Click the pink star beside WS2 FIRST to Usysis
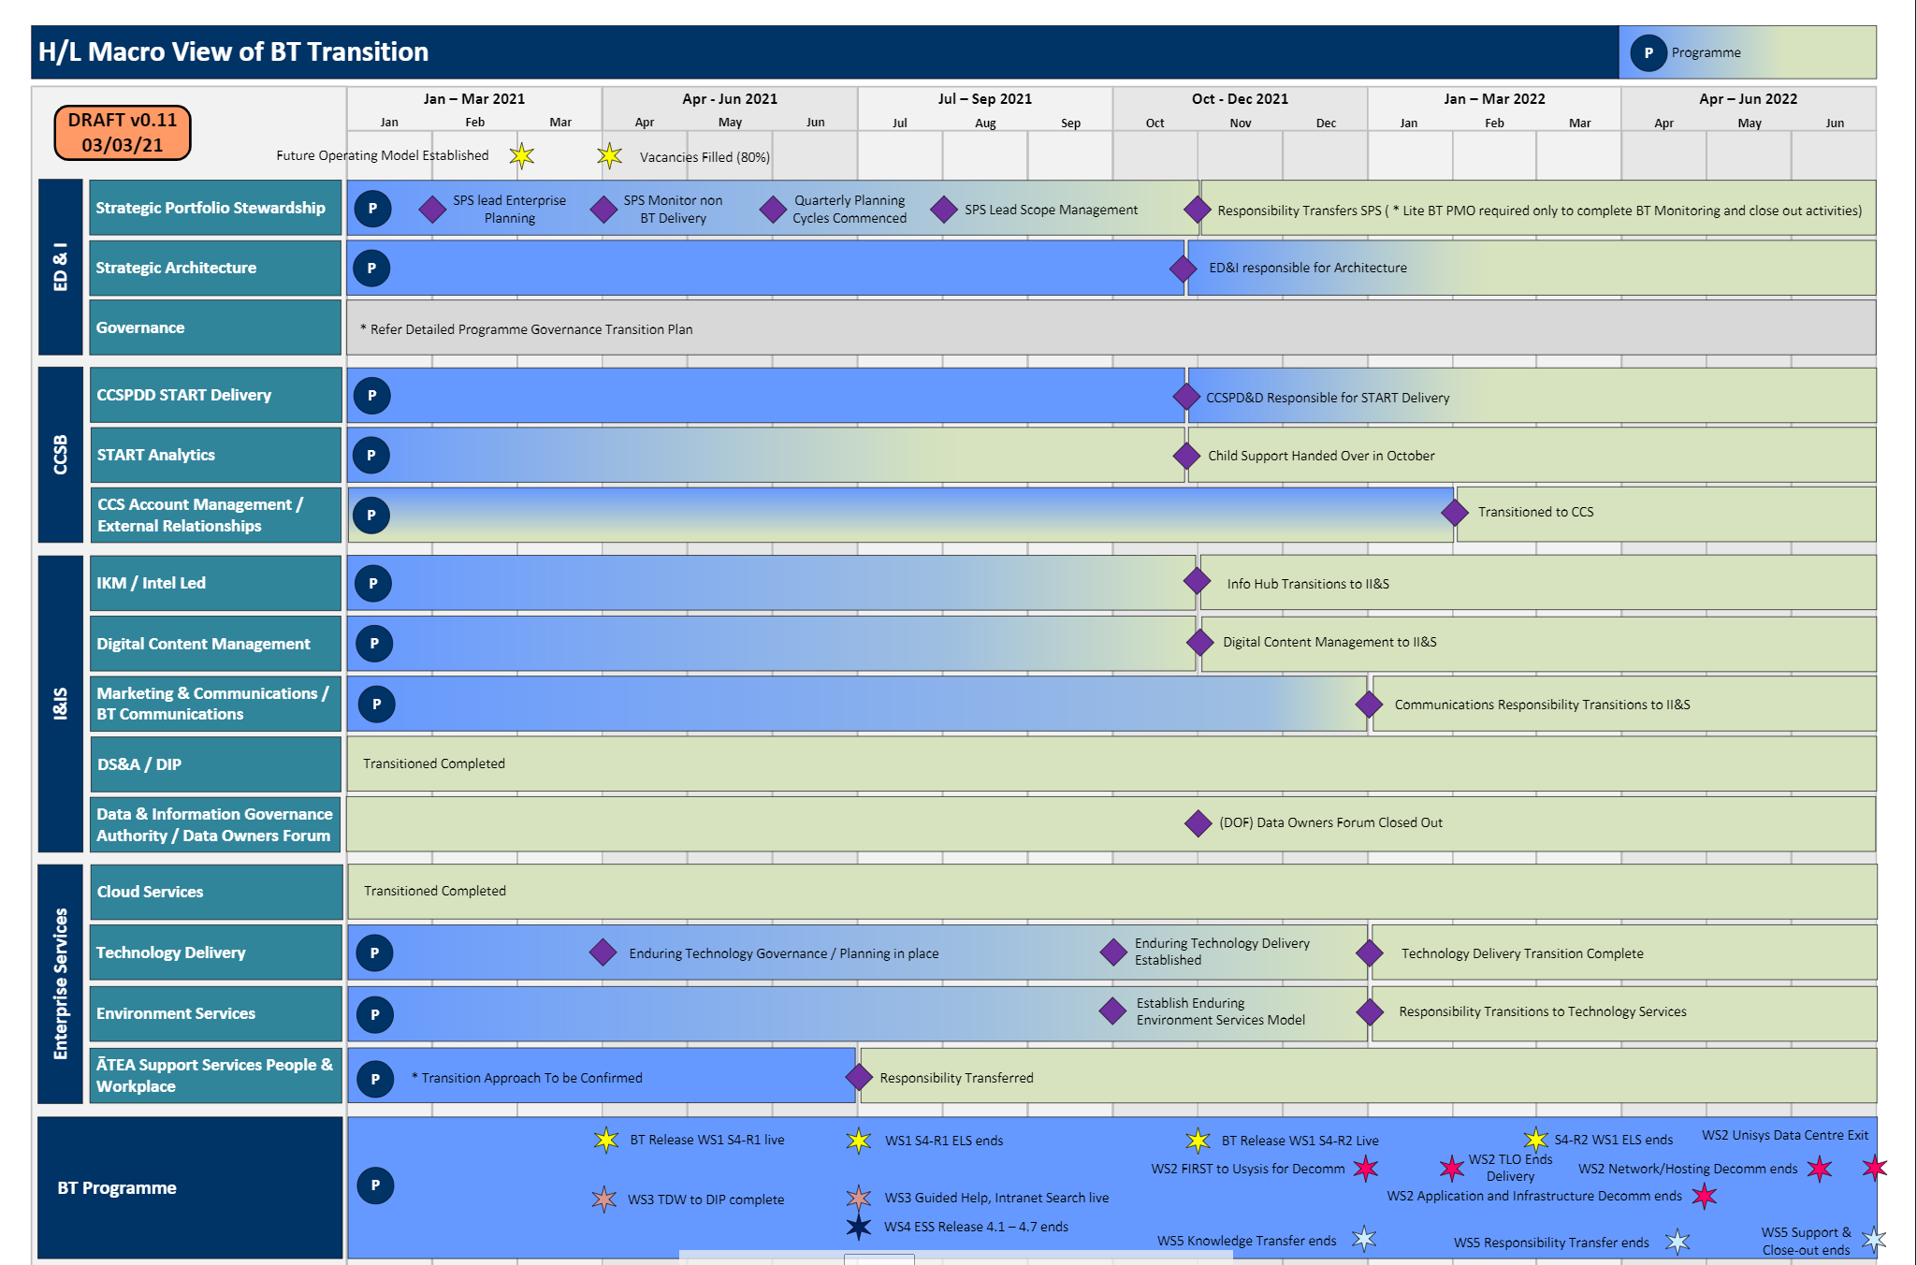The height and width of the screenshot is (1265, 1917). [1366, 1168]
